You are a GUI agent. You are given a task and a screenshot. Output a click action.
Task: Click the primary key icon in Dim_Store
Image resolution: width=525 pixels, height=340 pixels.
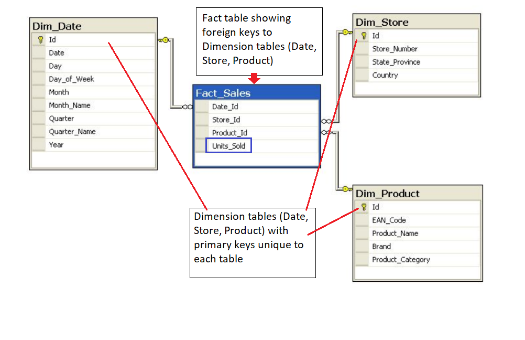click(364, 36)
